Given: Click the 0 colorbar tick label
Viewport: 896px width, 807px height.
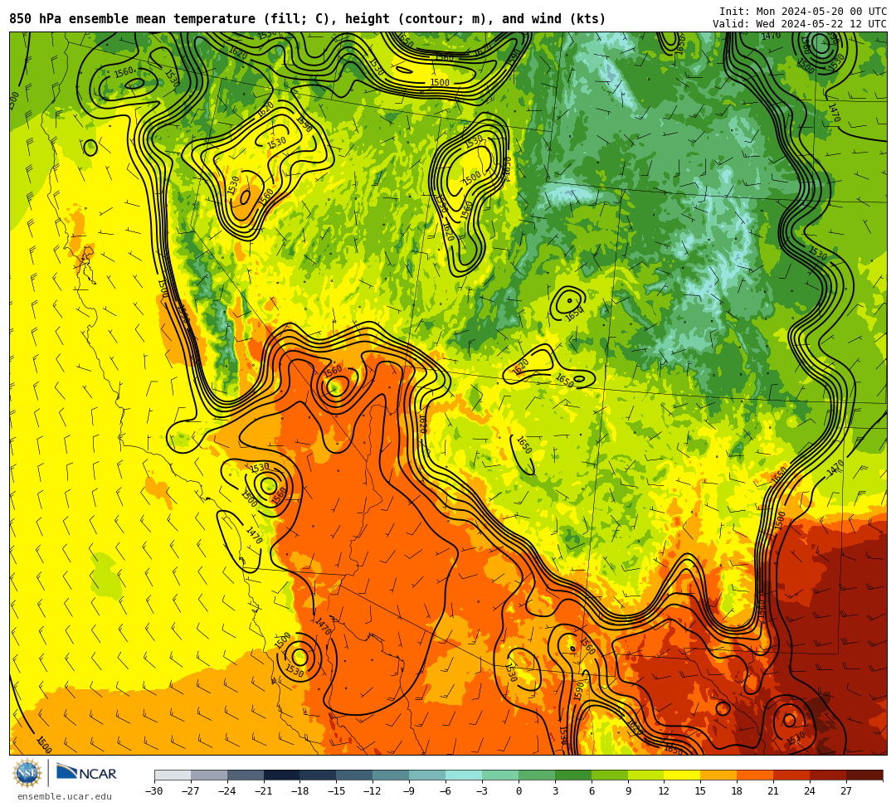Looking at the screenshot, I should tap(519, 791).
